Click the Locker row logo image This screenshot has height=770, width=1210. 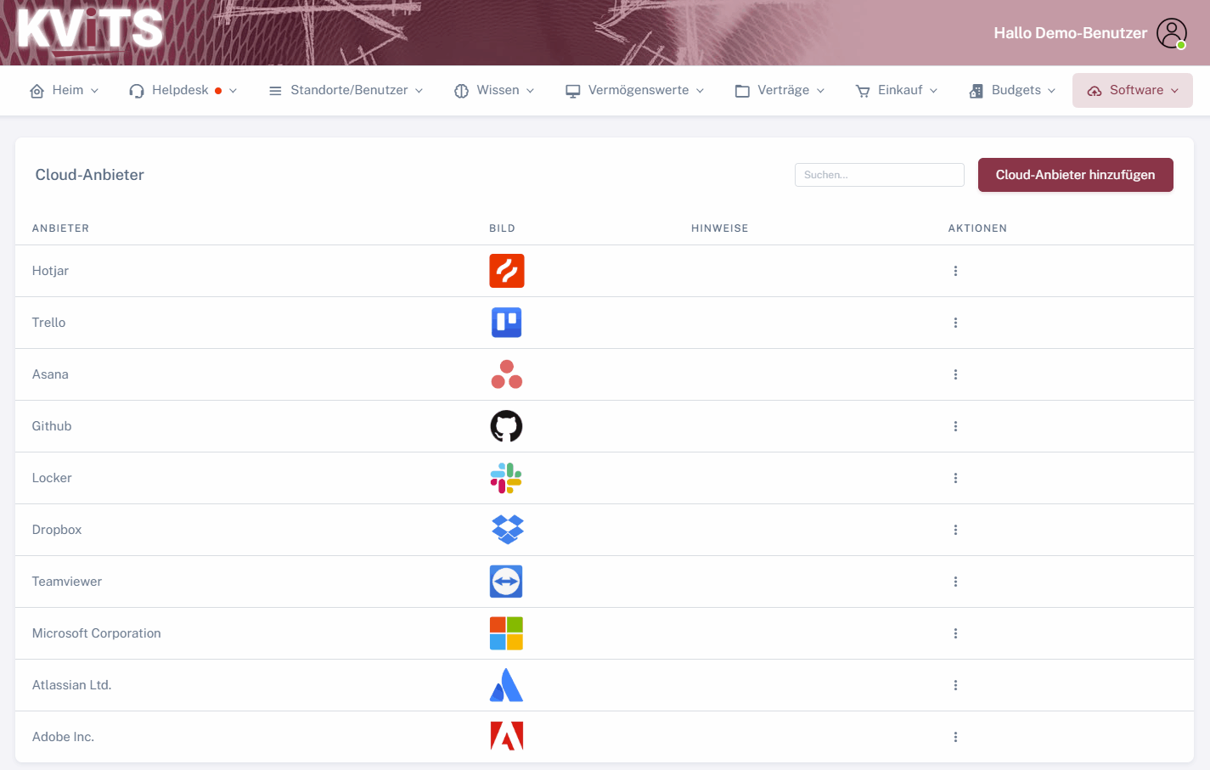pyautogui.click(x=507, y=478)
